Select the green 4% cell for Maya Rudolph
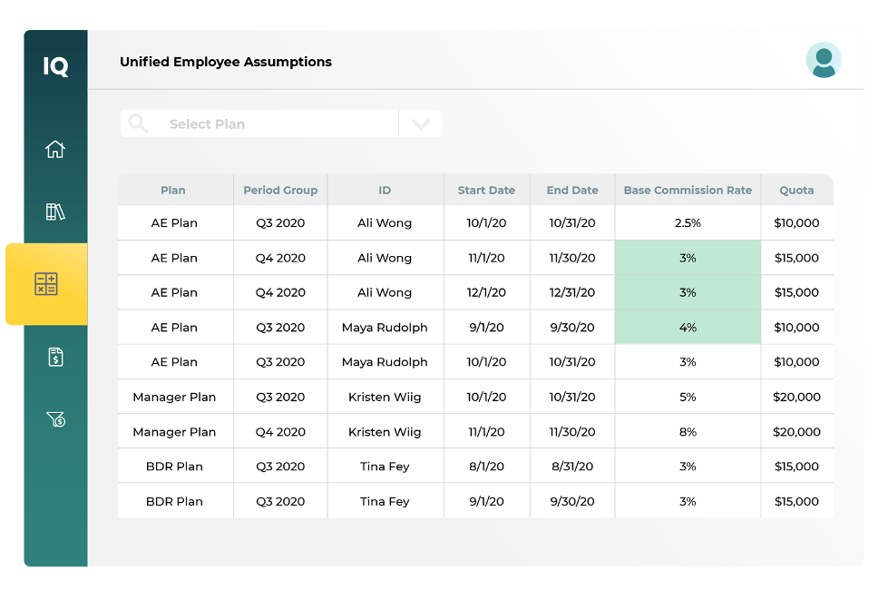This screenshot has height=590, width=888. 687,327
